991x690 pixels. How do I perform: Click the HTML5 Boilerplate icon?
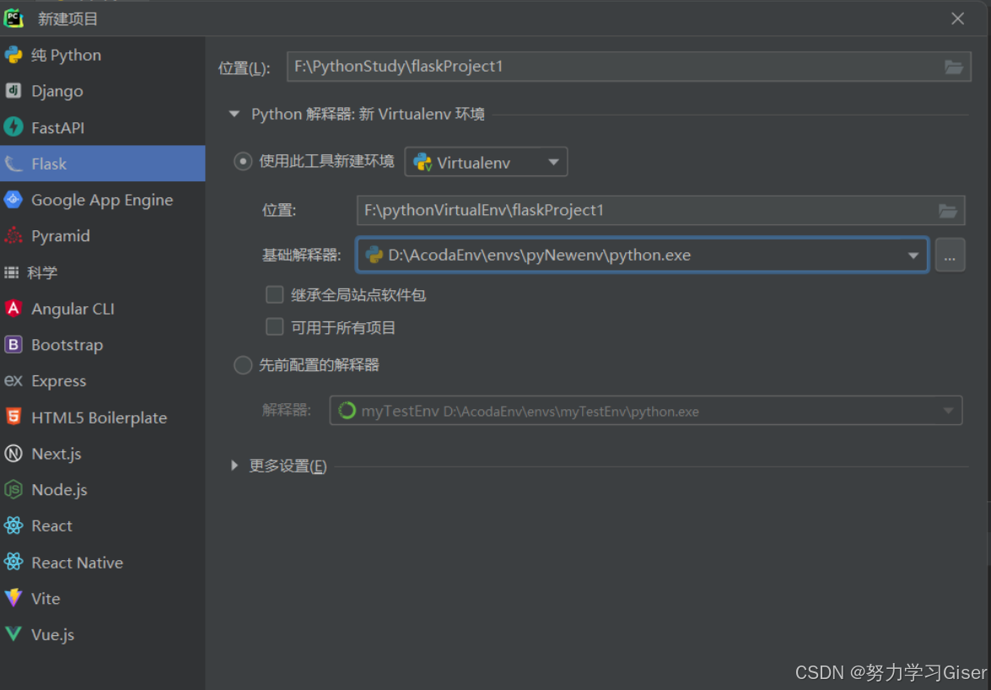(13, 417)
